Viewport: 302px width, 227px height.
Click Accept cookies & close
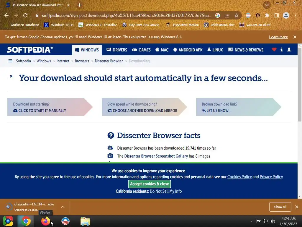coord(150,184)
